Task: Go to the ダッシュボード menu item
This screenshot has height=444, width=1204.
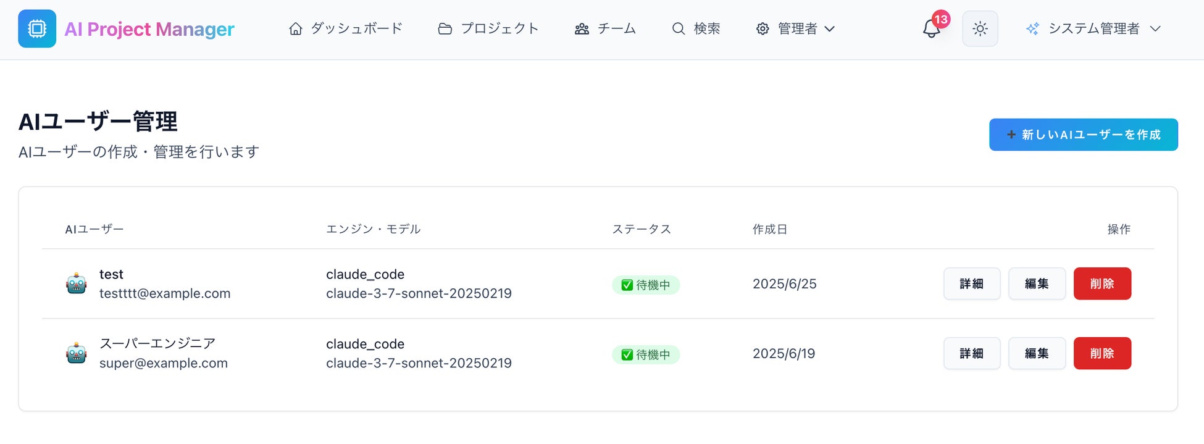Action: (356, 29)
